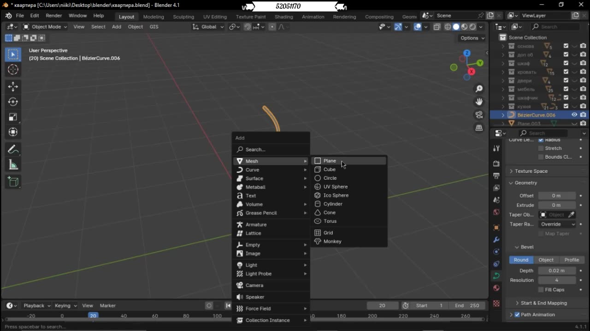Screen dimensions: 590x331
Task: Expand the кухня collection in outliner
Action: coord(503,107)
